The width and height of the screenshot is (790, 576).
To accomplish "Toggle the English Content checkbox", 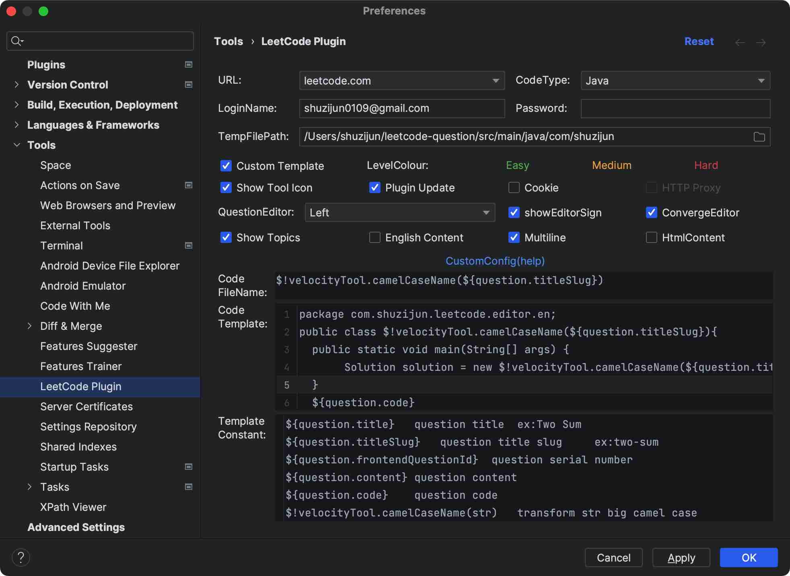I will (x=374, y=238).
